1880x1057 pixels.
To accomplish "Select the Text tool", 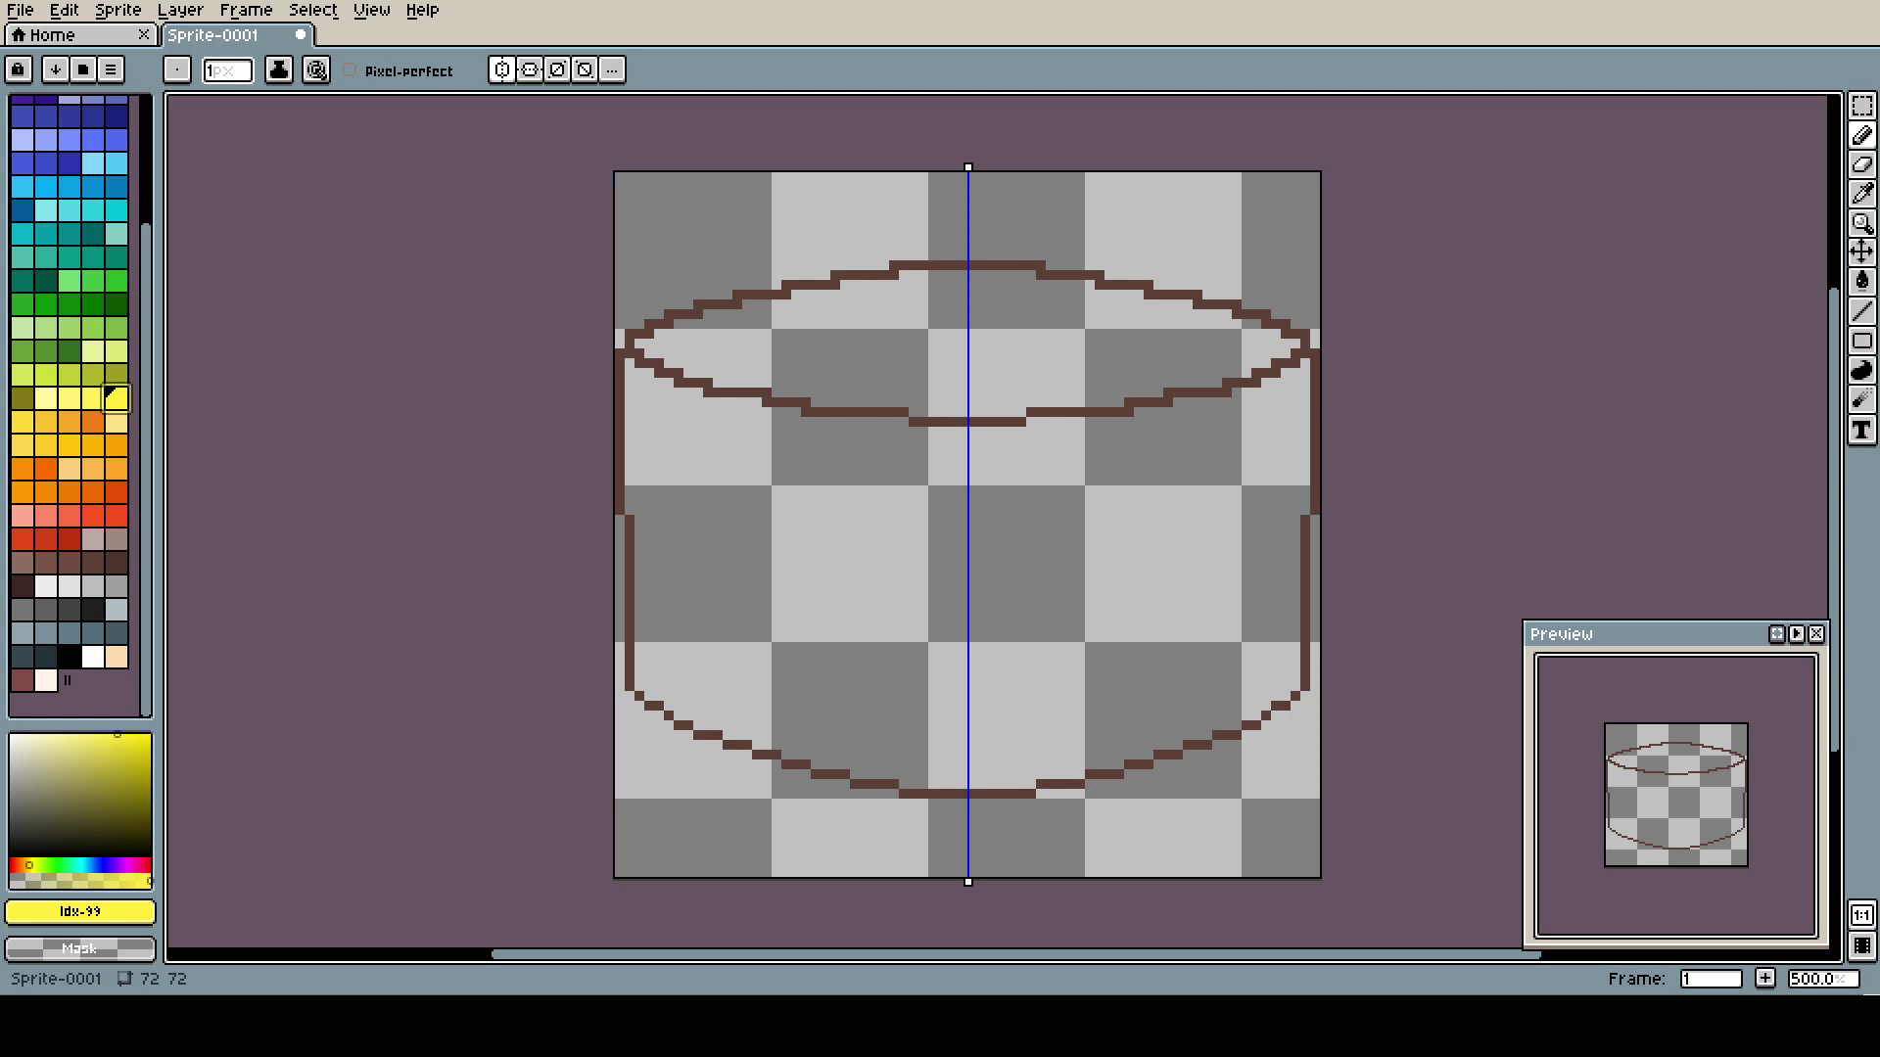I will (x=1861, y=430).
